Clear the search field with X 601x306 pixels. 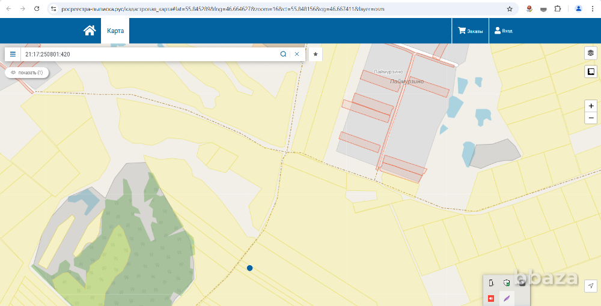(x=297, y=54)
